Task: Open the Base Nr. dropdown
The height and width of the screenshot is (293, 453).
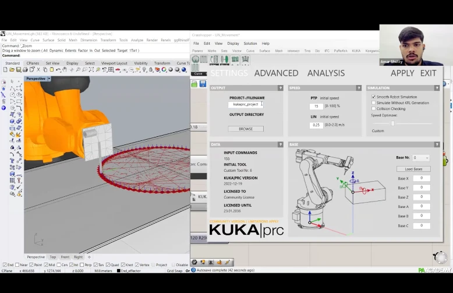Action: coord(421,158)
